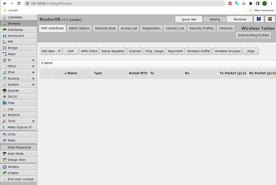
Task: Open Graphs page
Action: point(19,173)
